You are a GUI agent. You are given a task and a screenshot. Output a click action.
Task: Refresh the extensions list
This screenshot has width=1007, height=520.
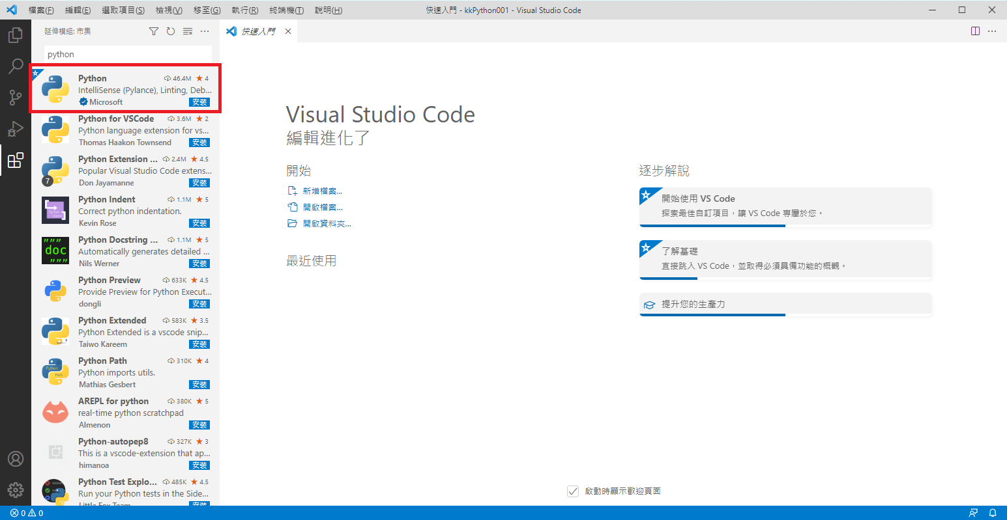[171, 31]
